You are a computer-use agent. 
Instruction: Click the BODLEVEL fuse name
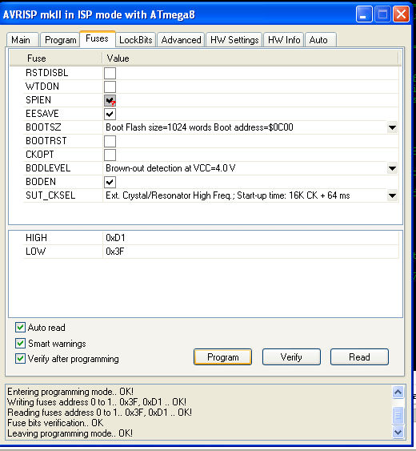tap(48, 168)
